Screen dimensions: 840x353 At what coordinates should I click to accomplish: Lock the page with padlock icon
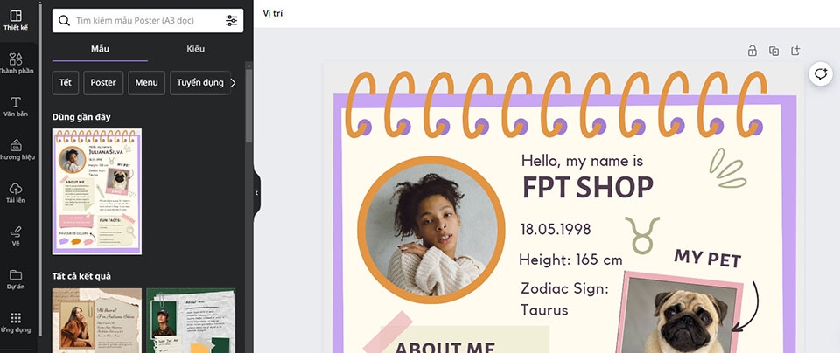pyautogui.click(x=752, y=51)
